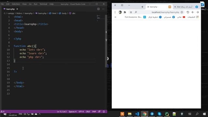Open Telegram from the taskbar

click(152, 114)
